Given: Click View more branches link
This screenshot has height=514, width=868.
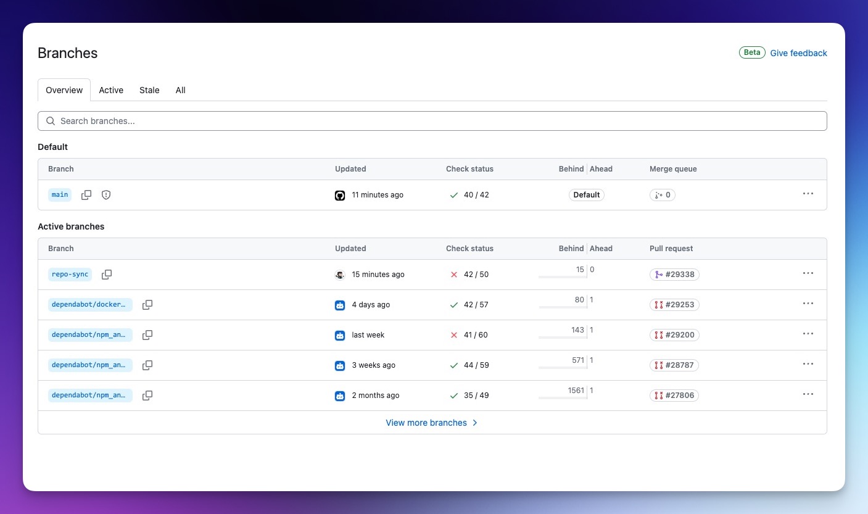Looking at the screenshot, I should pyautogui.click(x=432, y=423).
